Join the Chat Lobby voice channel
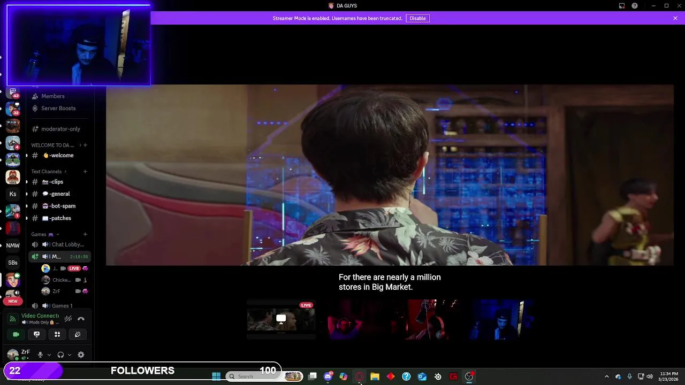Screen dimensions: 685x385 pos(59,244)
